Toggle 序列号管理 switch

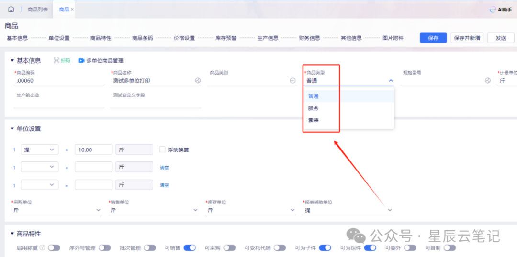104,248
